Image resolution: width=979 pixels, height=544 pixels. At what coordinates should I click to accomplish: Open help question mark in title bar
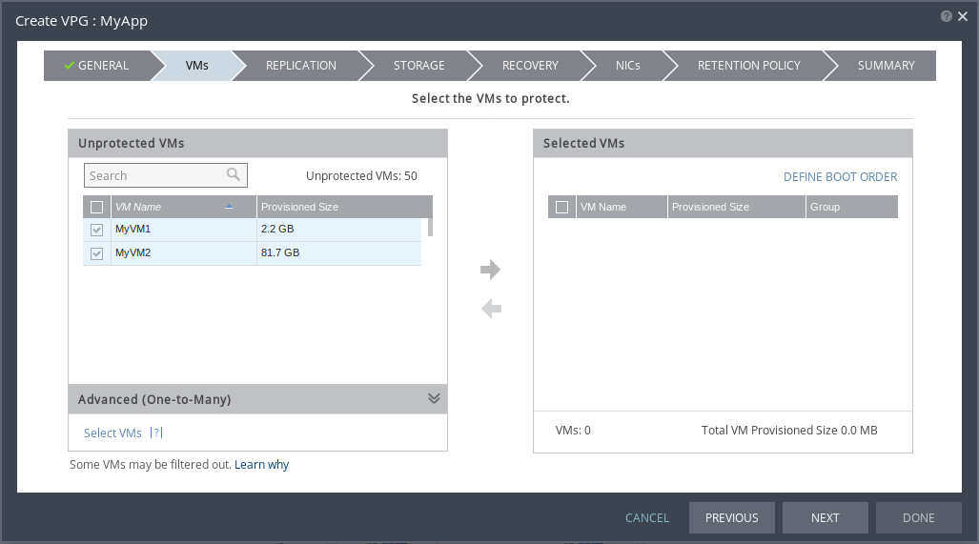946,17
